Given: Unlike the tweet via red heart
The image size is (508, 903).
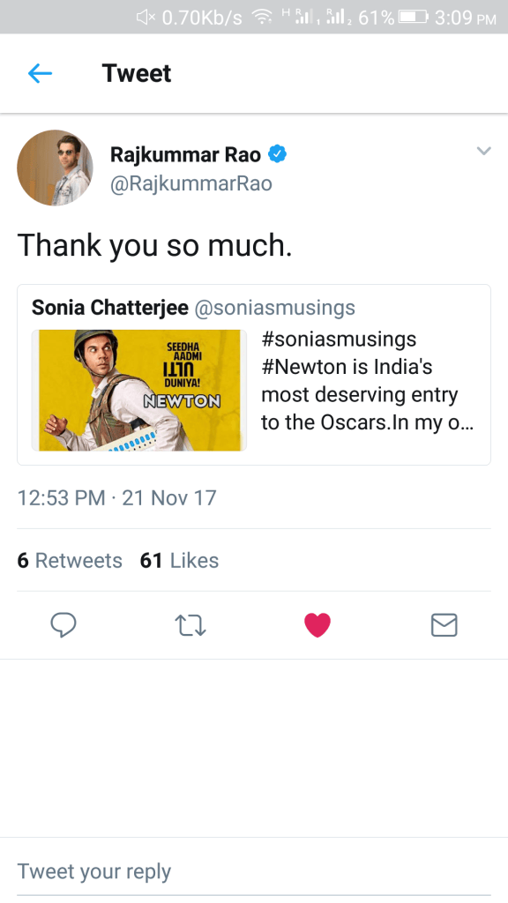Looking at the screenshot, I should 317,625.
